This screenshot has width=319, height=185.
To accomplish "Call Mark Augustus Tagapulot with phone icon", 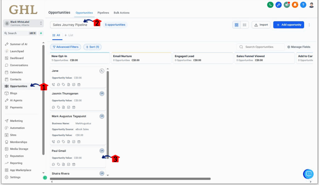I will [x=53, y=142].
